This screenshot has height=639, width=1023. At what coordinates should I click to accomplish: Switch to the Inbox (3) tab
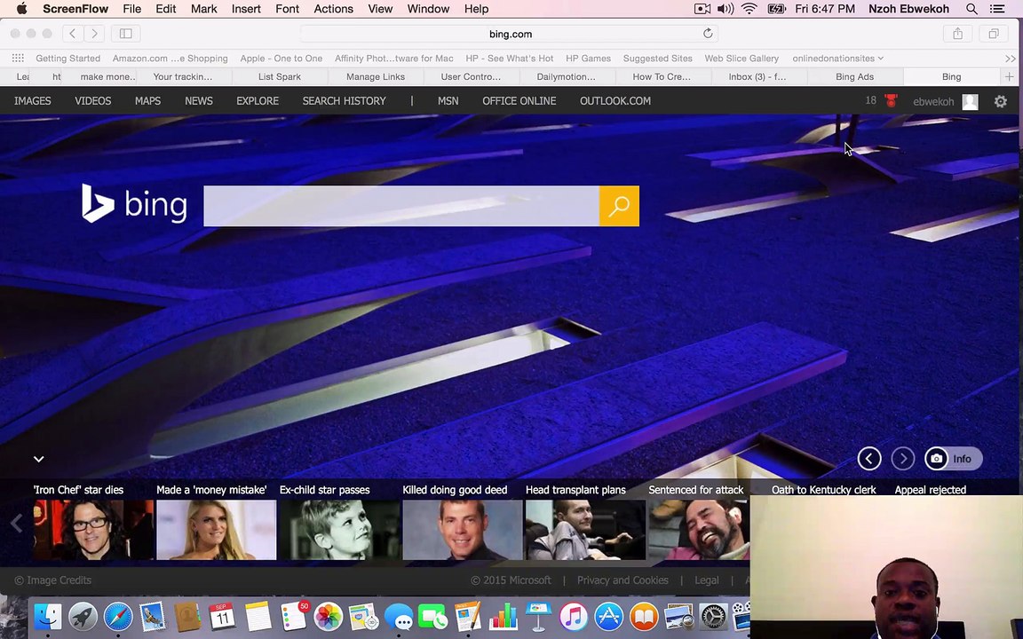tap(757, 77)
